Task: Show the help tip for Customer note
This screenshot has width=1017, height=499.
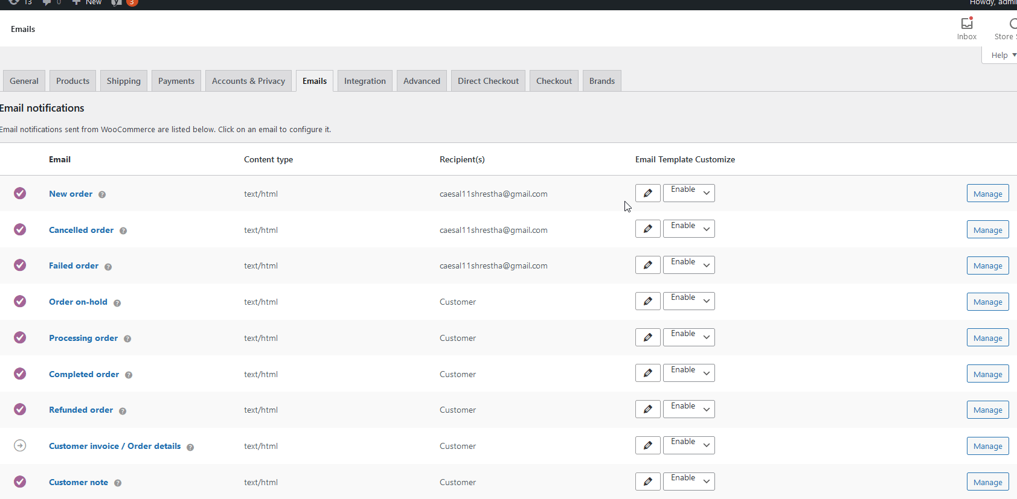Action: (118, 483)
